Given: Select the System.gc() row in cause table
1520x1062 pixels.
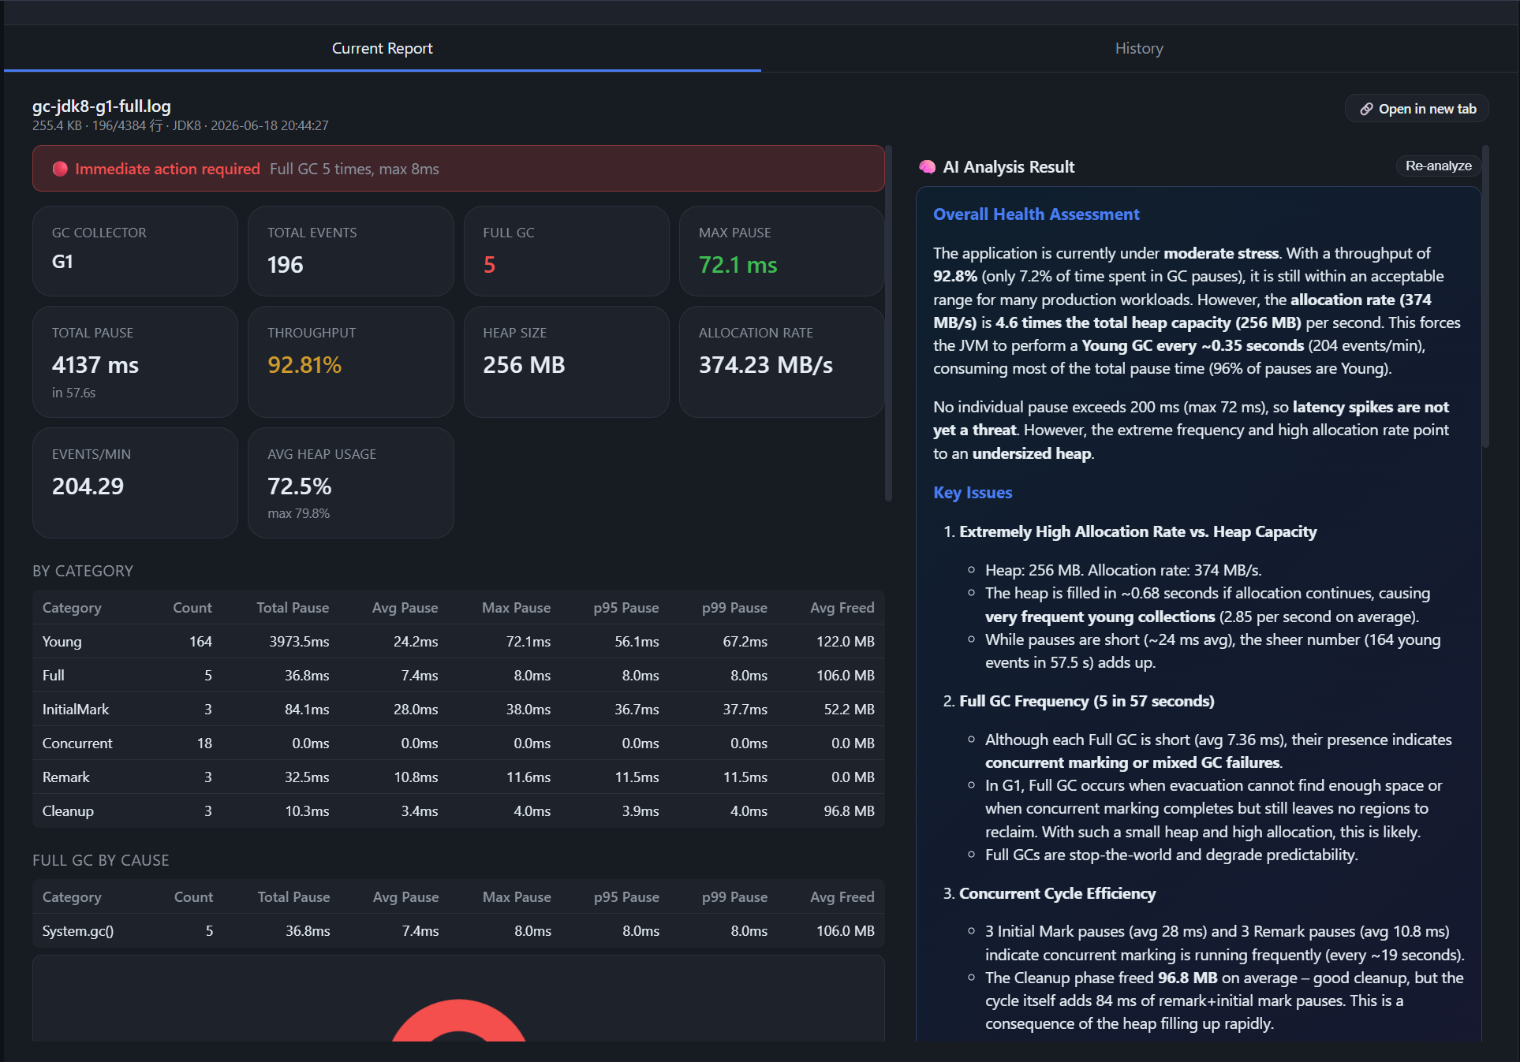Looking at the screenshot, I should pos(458,931).
